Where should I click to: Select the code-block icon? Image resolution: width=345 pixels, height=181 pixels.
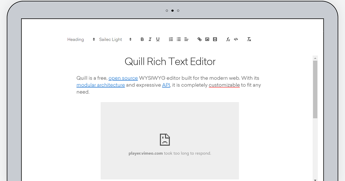coord(236,39)
